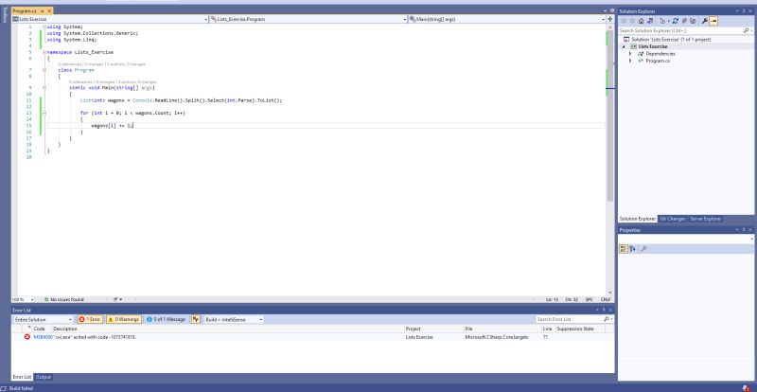Click the No issues found indicator

click(x=63, y=299)
